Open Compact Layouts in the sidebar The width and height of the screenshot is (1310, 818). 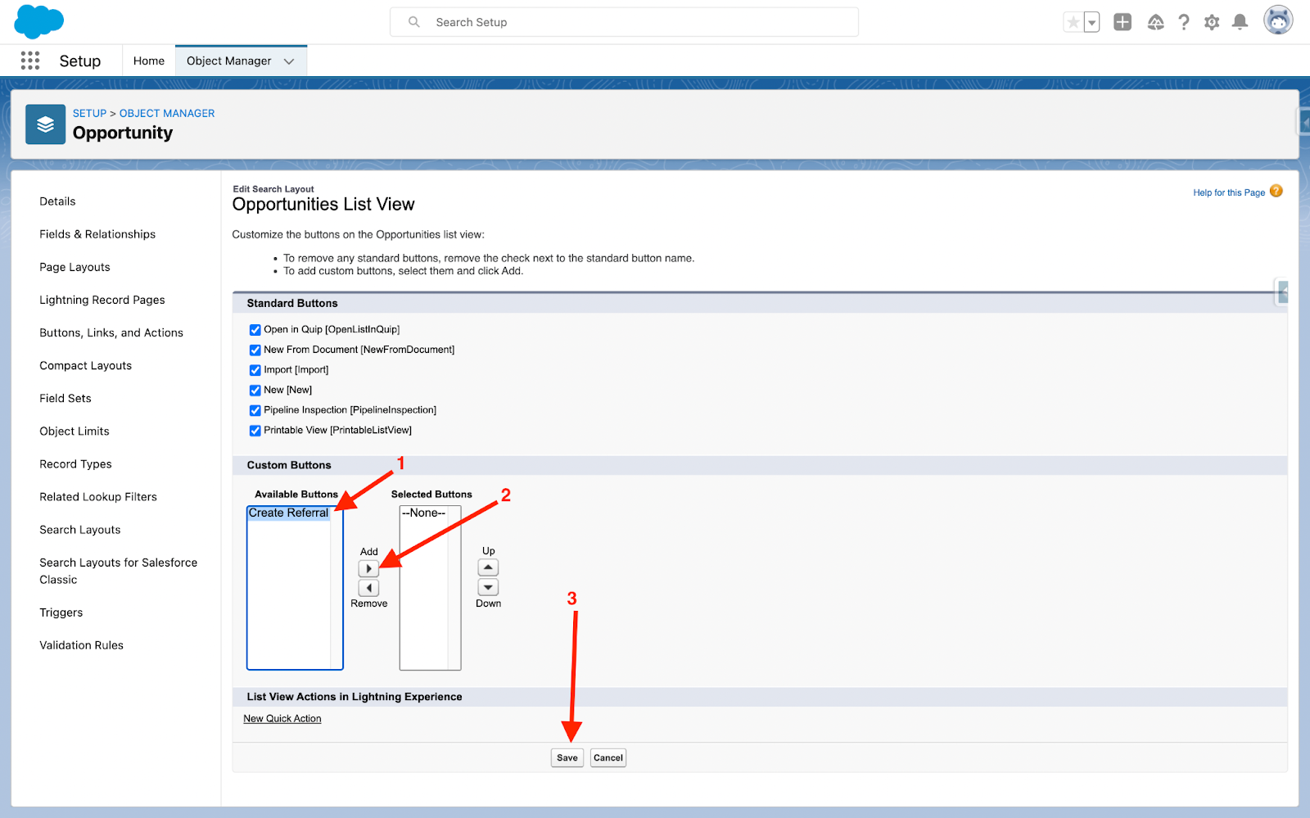tap(85, 365)
